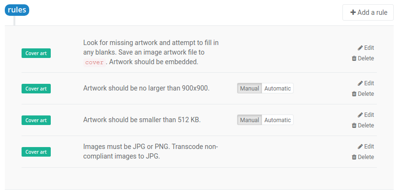398x194 pixels.
Task: Switch the 512 KB rule to Automatic
Action: tap(277, 120)
